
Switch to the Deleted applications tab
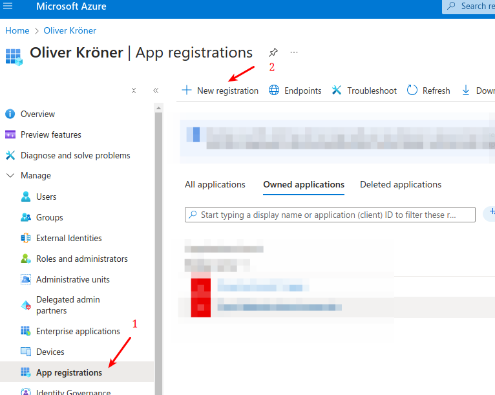click(401, 184)
